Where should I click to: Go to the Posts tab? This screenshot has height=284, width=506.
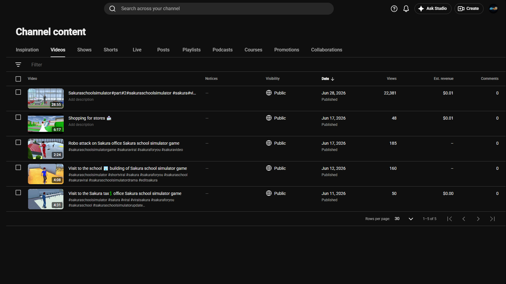pyautogui.click(x=163, y=50)
